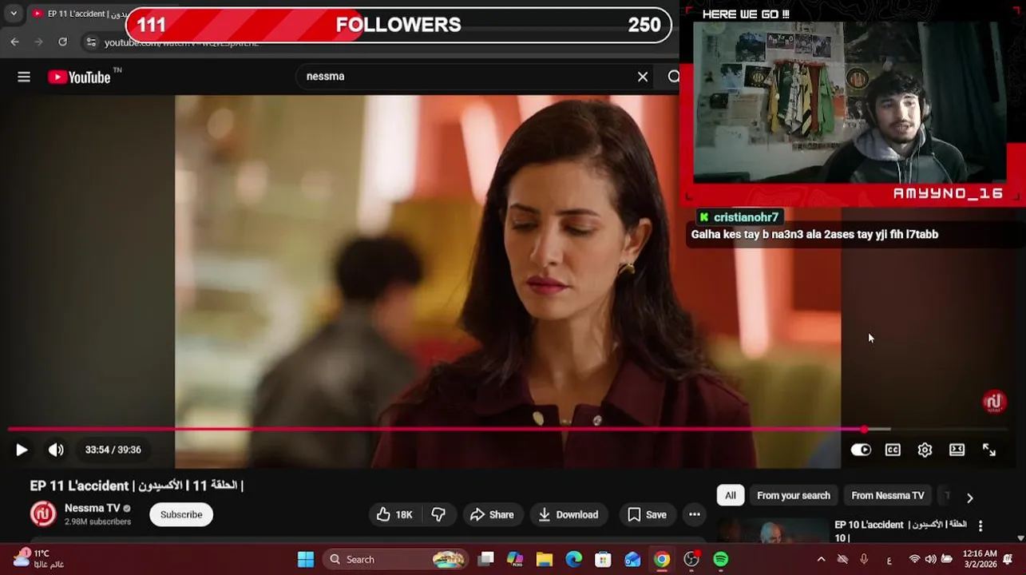
Task: Open the Copilot taskbar icon
Action: click(x=515, y=559)
